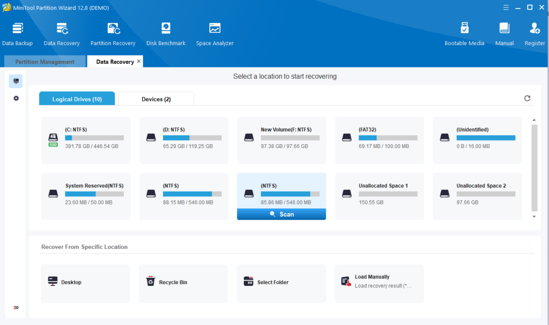The width and height of the screenshot is (549, 325).
Task: Select the C: NTFS SSD drive icon
Action: click(x=53, y=140)
